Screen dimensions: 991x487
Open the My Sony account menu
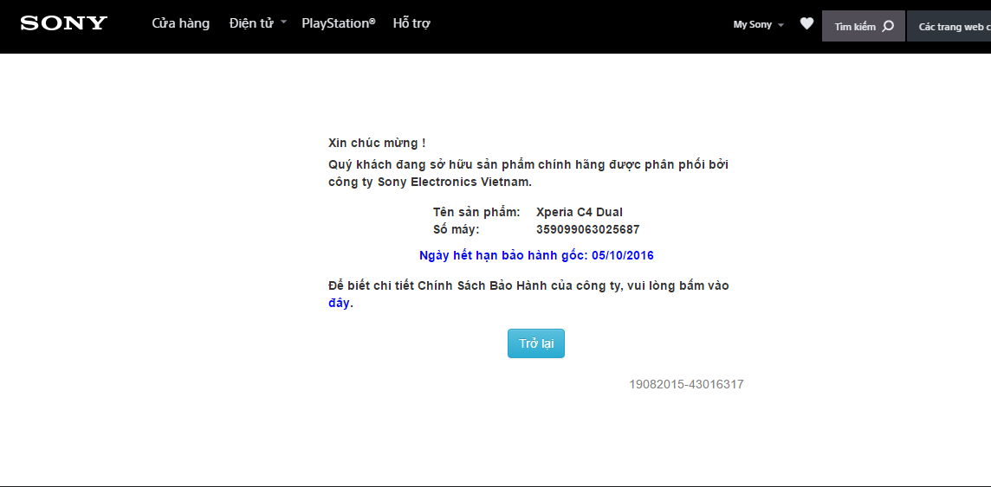point(752,25)
